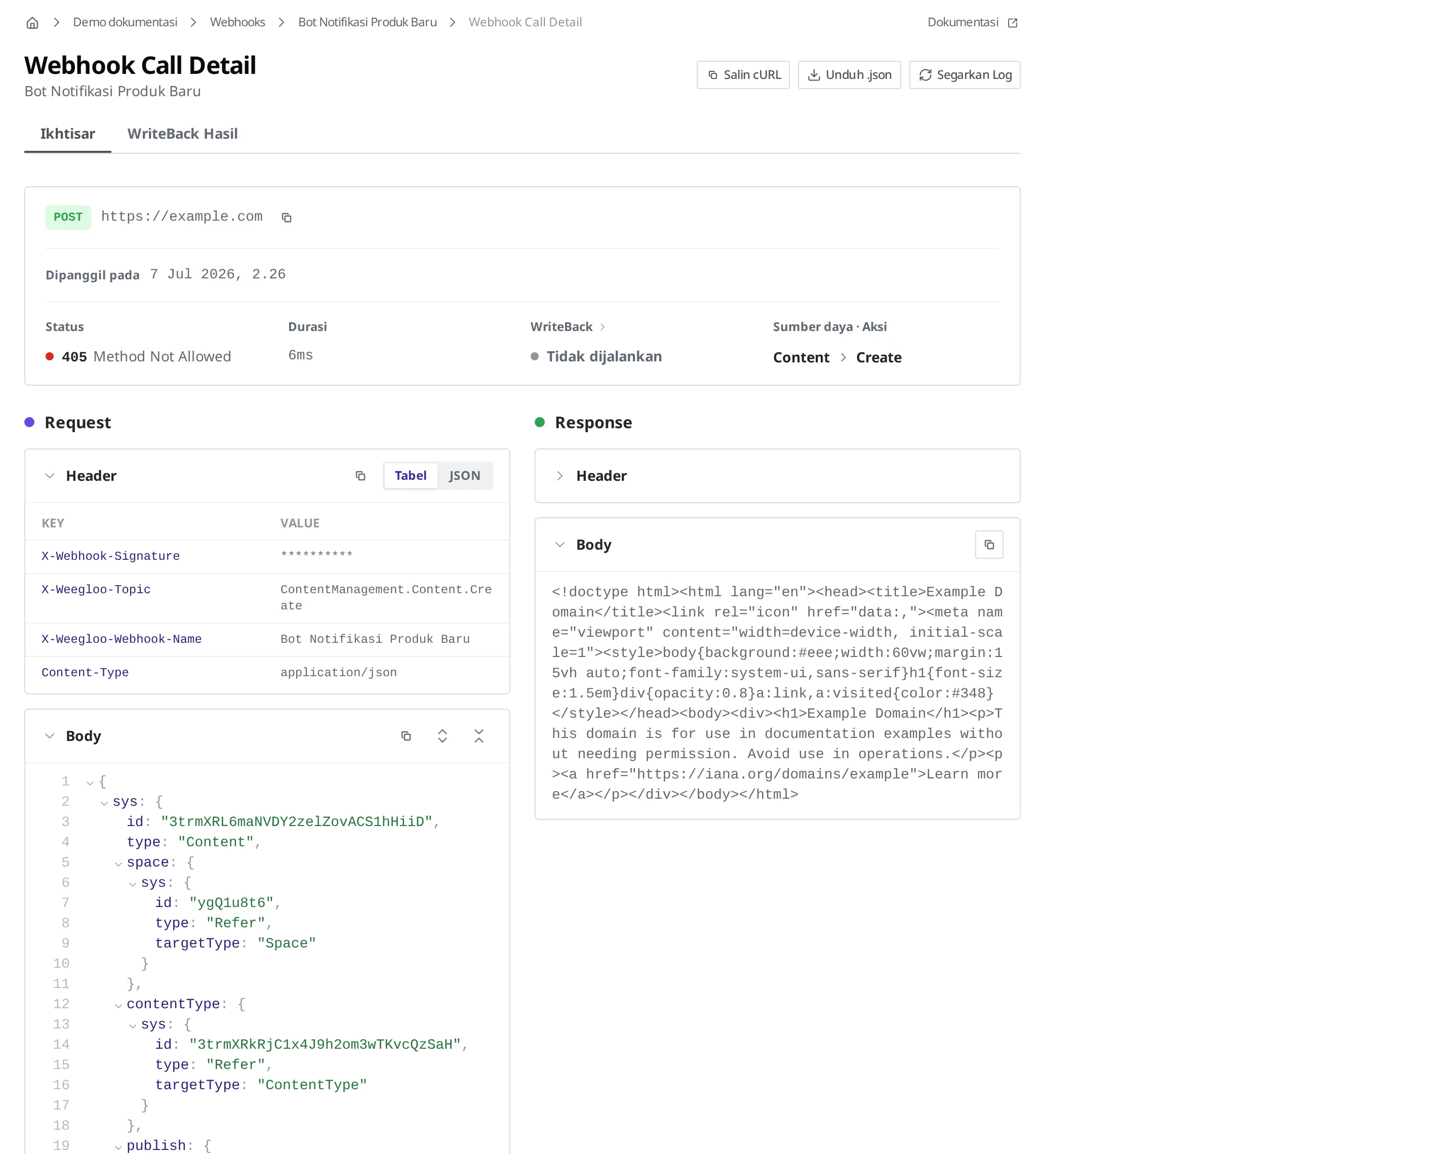Click the 6ms duration value
1442x1154 pixels.
300,355
